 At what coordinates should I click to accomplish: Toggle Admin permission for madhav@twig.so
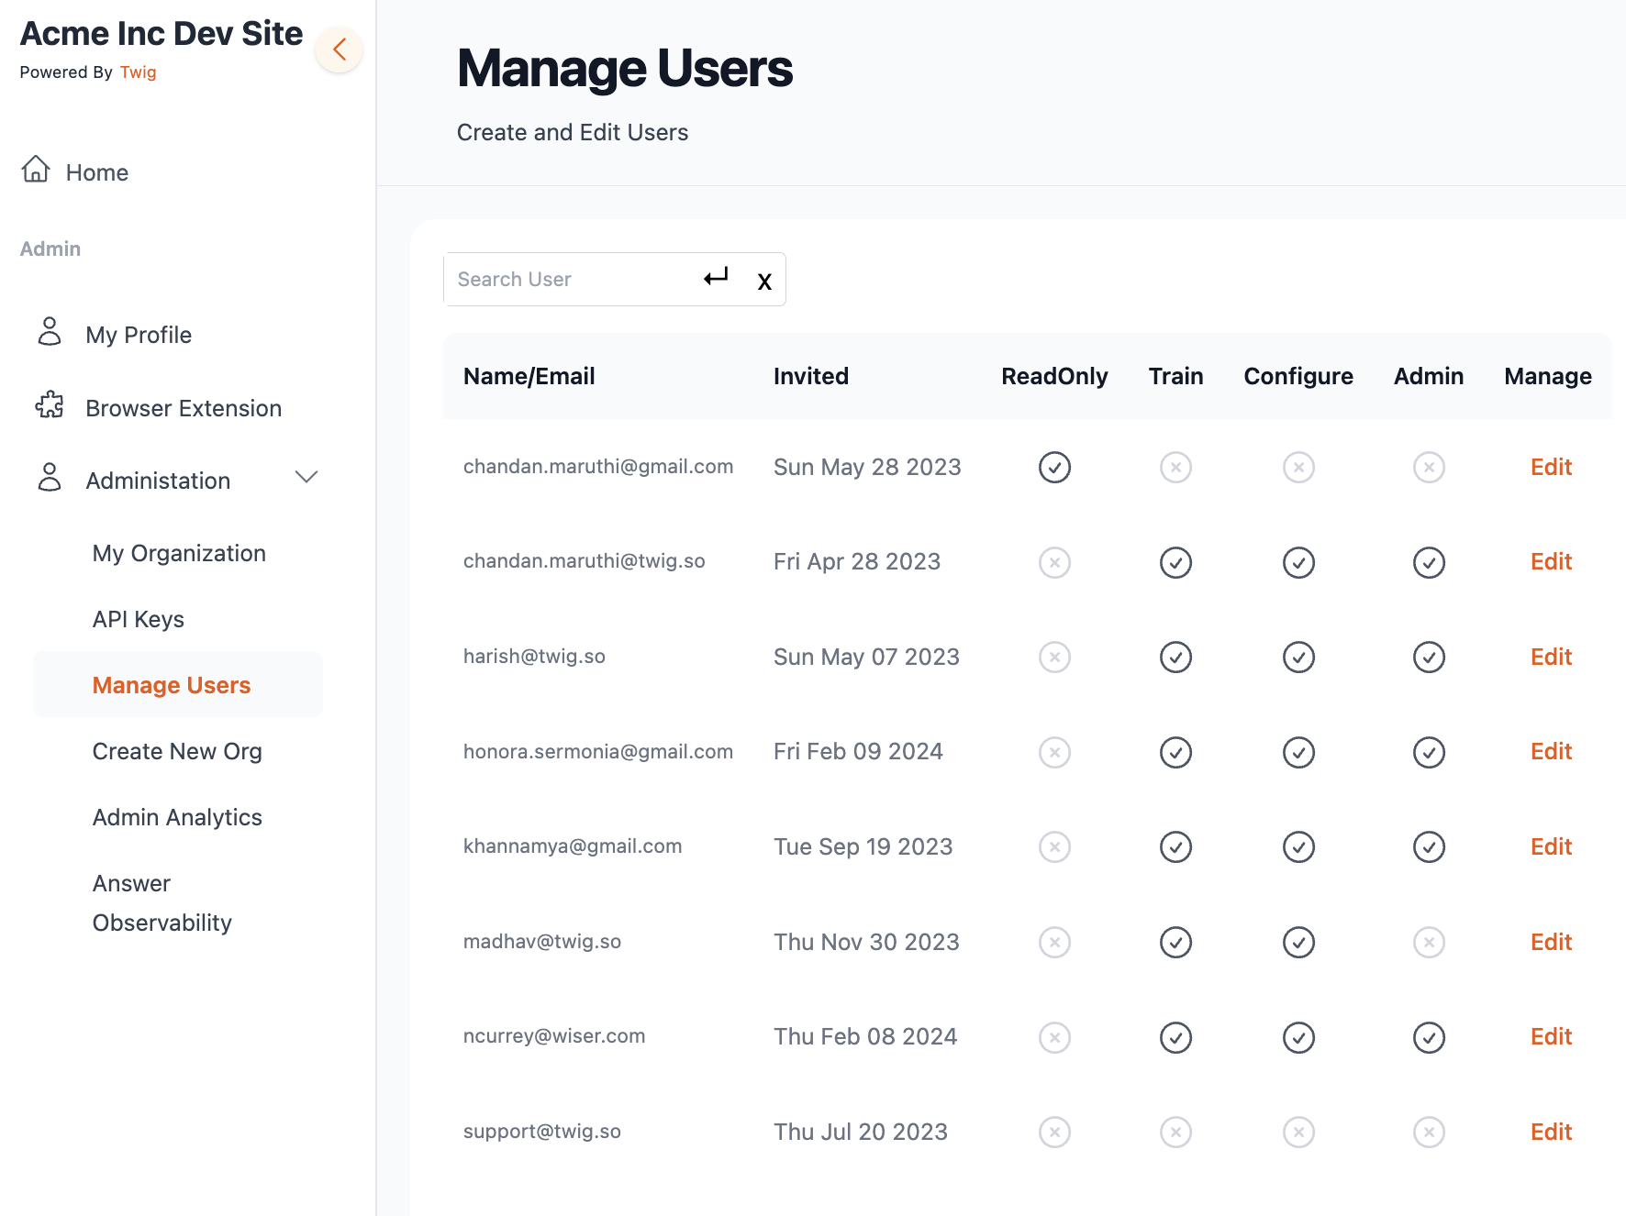1428,943
